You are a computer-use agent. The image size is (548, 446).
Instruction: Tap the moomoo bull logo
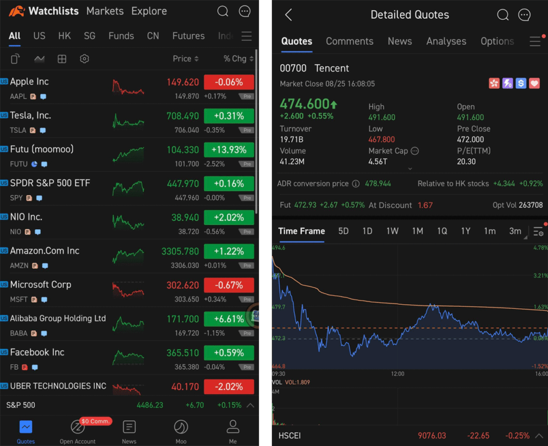click(16, 11)
